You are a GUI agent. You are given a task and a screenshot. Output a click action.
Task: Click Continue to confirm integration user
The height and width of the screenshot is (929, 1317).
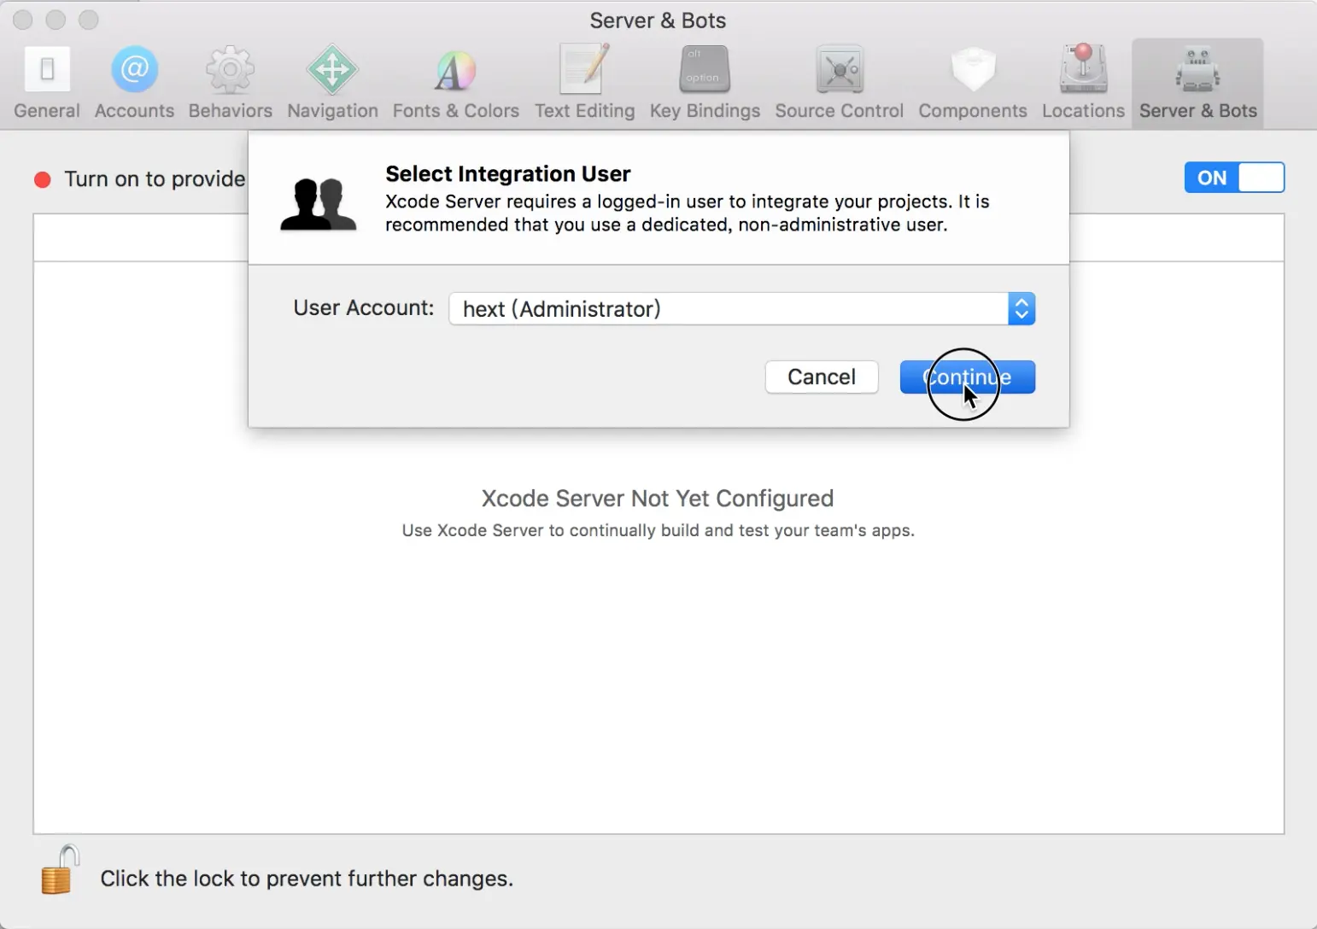[x=968, y=377]
